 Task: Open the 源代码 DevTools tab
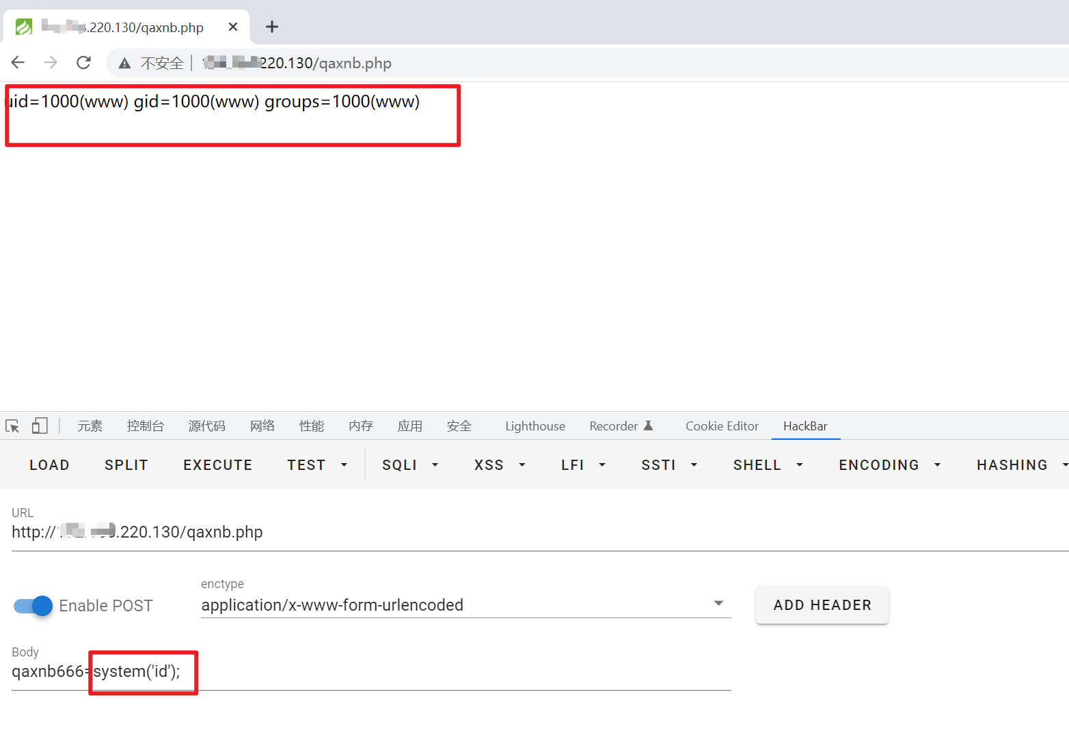[x=207, y=426]
